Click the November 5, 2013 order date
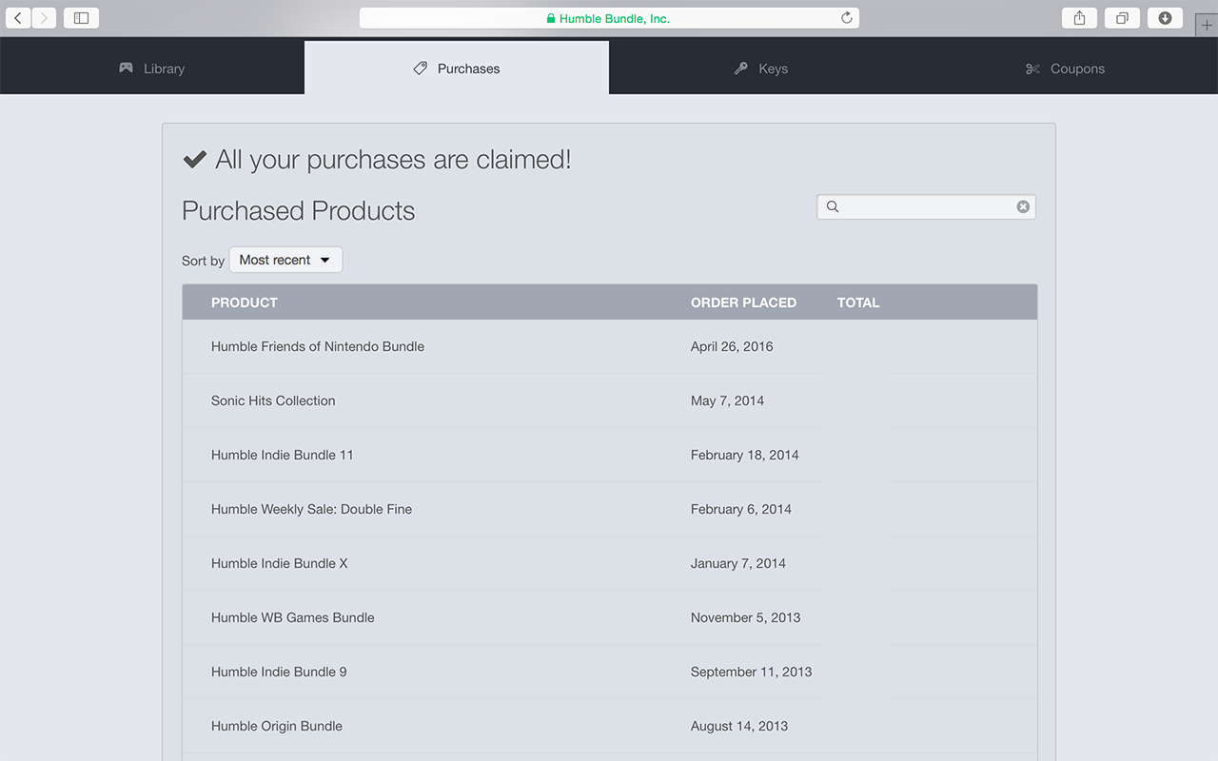The width and height of the screenshot is (1218, 761). 746,617
